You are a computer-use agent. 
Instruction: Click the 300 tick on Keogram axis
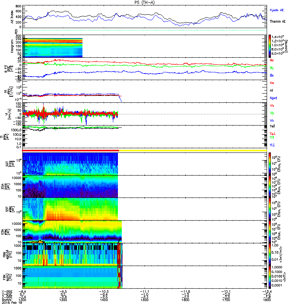point(18,36)
